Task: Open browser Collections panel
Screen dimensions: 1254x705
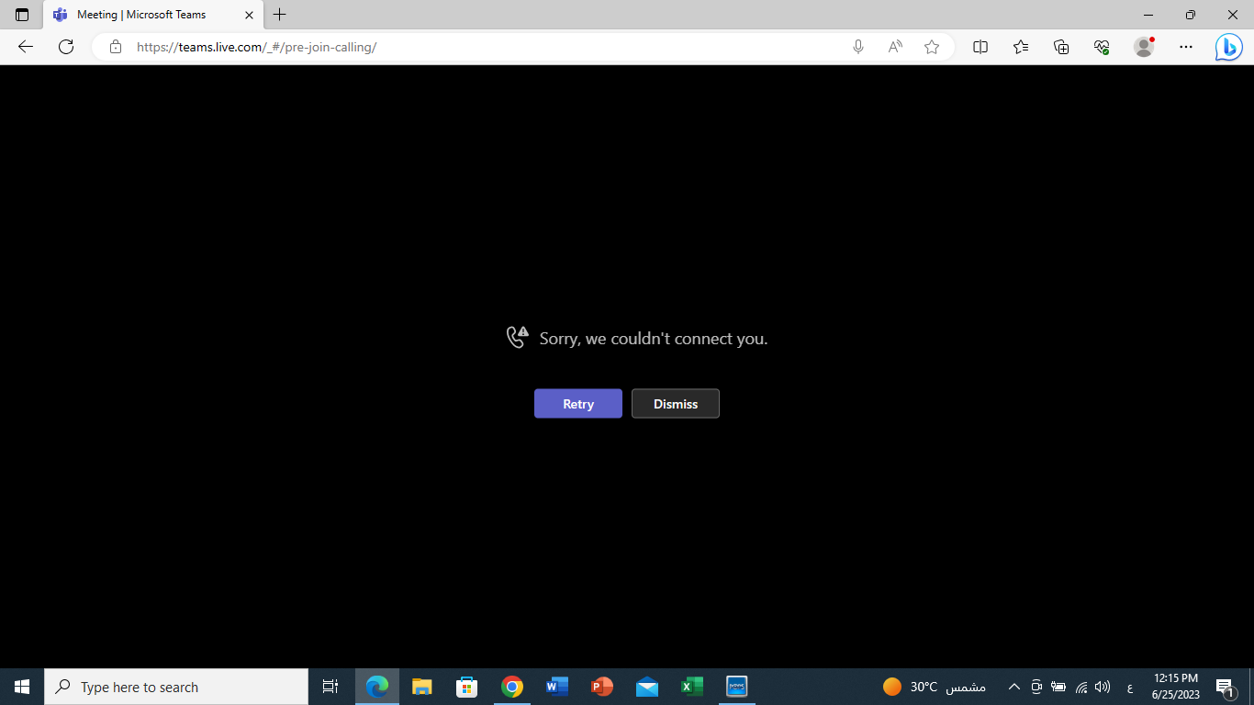Action: click(x=1061, y=47)
